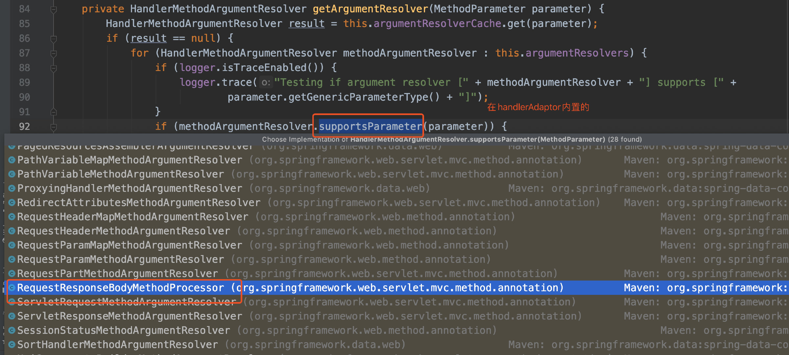Screen dimensions: 789x355
Task: Click class icon beside SessionStatusMethodArgumentResolver
Action: [12, 330]
